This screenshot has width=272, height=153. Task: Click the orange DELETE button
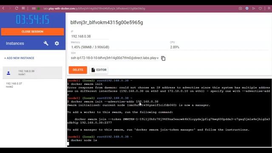point(78,70)
